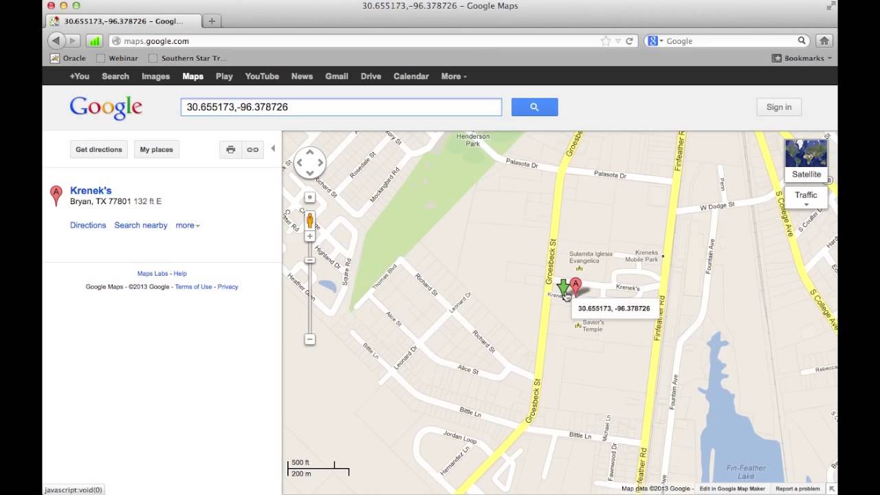Screen dimensions: 880x495
Task: Zoom out with map minus button
Action: point(310,339)
